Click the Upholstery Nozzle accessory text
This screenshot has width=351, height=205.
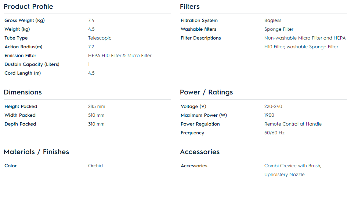pyautogui.click(x=284, y=175)
